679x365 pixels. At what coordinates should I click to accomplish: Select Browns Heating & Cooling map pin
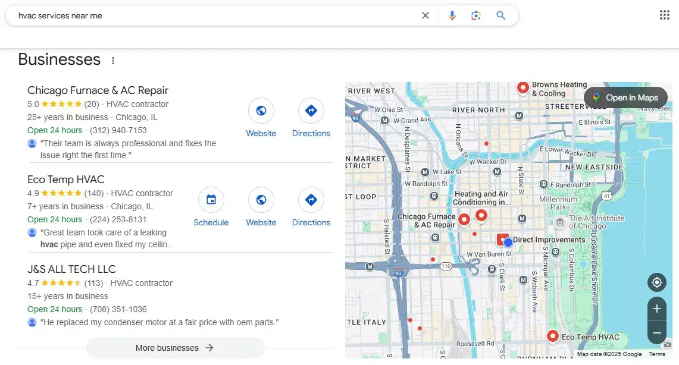click(523, 88)
